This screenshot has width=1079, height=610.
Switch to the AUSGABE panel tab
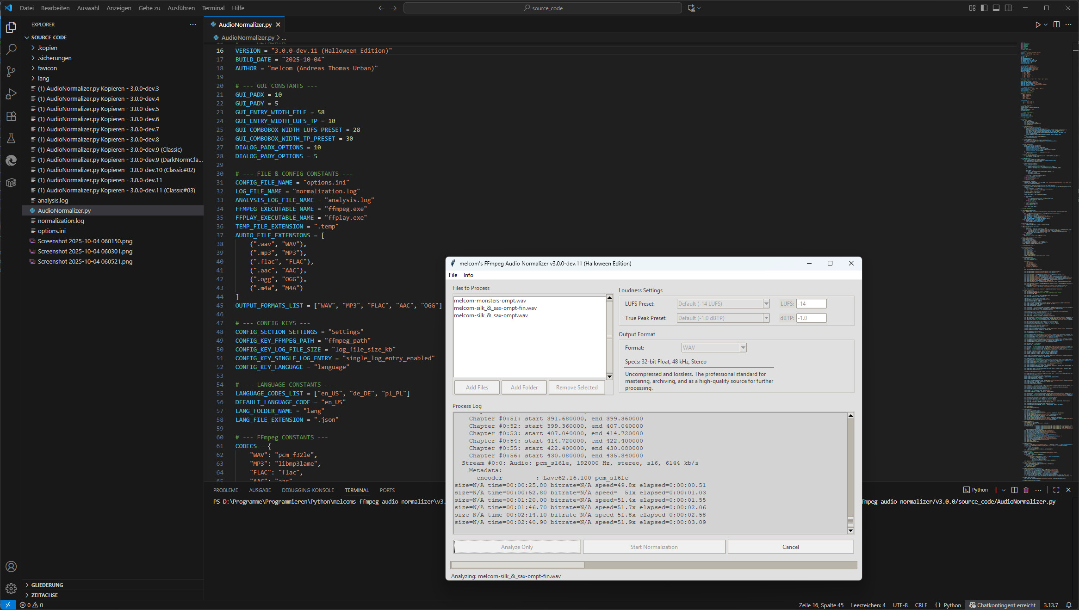(x=260, y=490)
